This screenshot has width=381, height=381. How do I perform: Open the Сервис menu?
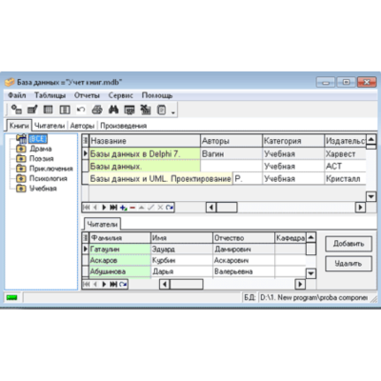pos(121,95)
